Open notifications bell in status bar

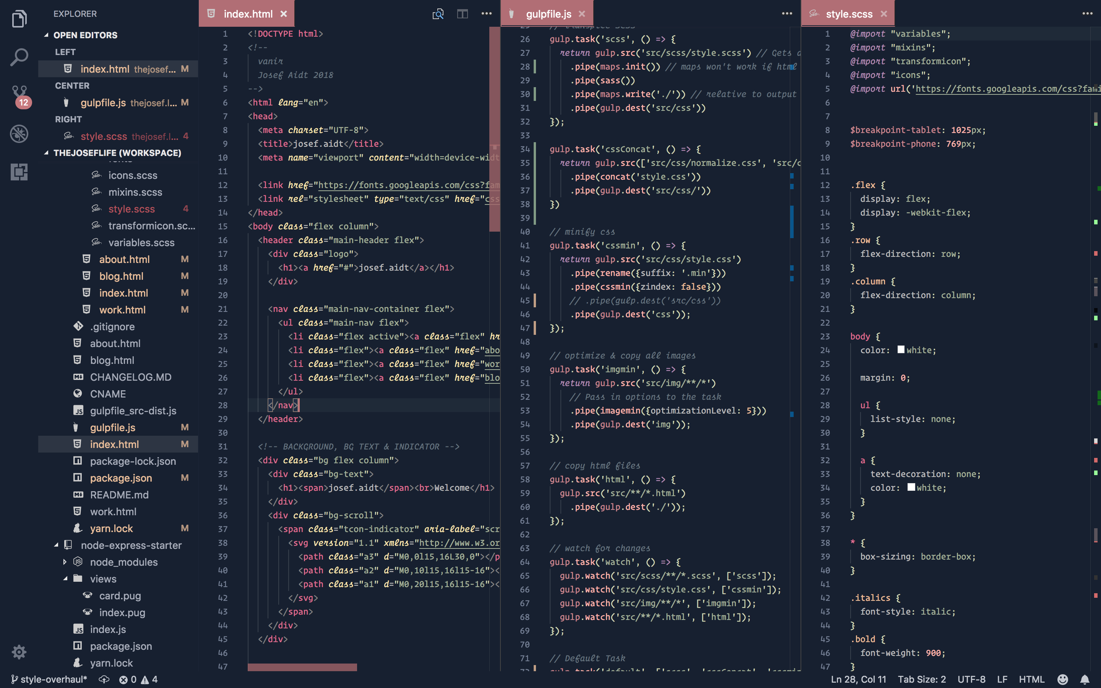pyautogui.click(x=1085, y=679)
